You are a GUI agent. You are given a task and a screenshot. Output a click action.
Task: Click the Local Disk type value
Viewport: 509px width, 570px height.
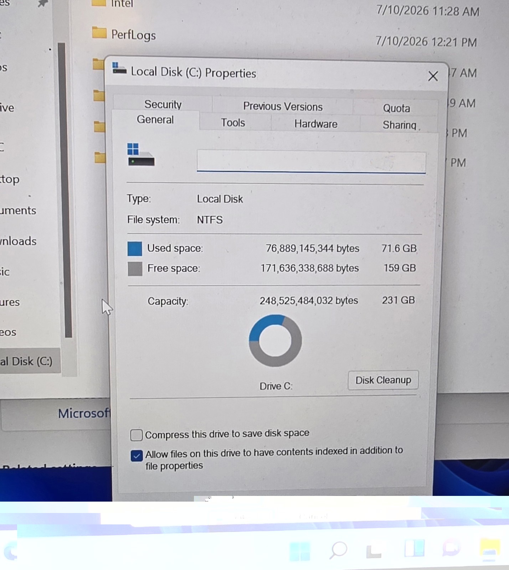pos(220,199)
